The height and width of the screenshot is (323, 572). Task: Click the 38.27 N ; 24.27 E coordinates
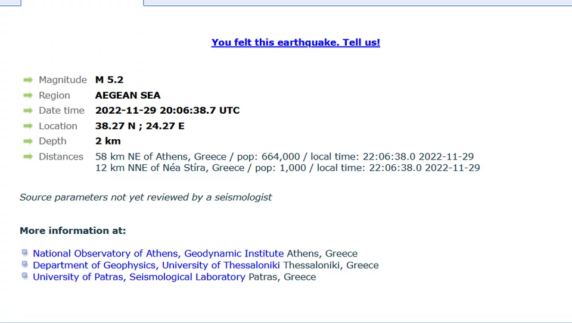(x=139, y=126)
